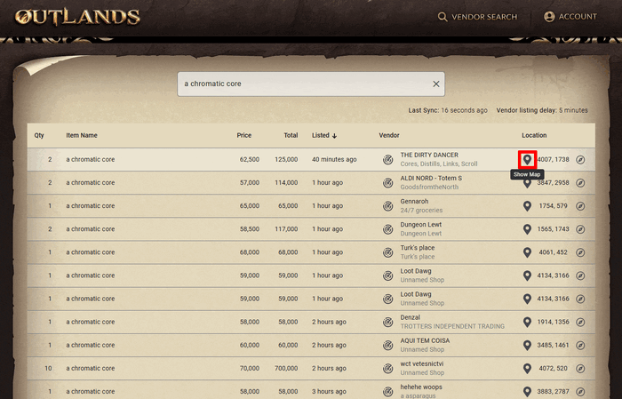
Task: Click radar icon beside Turk's place vendor
Action: pos(387,252)
